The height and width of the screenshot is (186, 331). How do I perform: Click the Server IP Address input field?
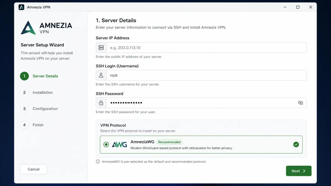click(206, 48)
